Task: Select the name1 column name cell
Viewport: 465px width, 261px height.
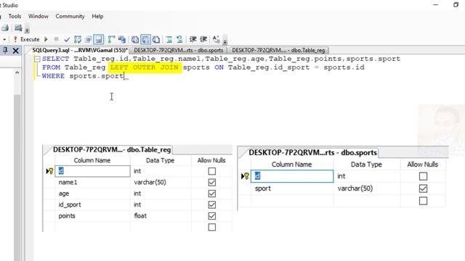Action: (x=92, y=182)
